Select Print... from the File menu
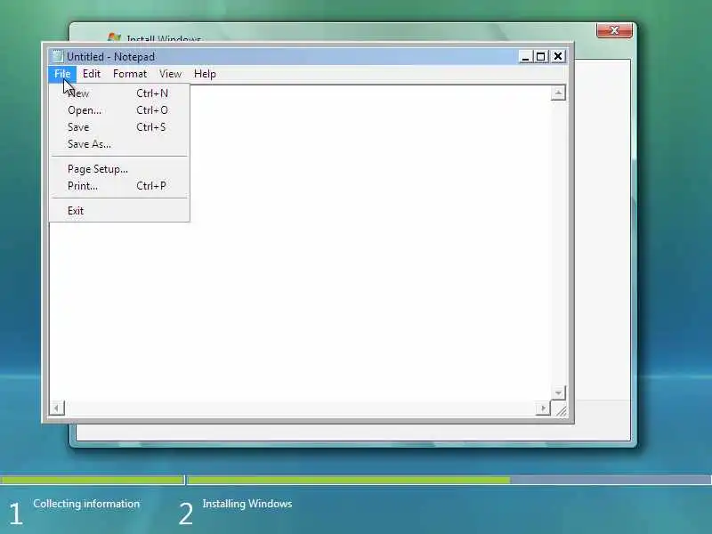 [119, 186]
